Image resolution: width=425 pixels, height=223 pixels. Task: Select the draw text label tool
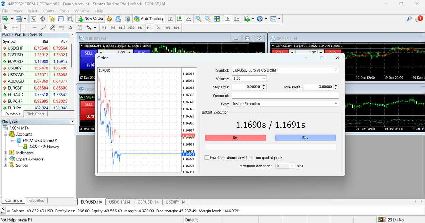[x=80, y=28]
